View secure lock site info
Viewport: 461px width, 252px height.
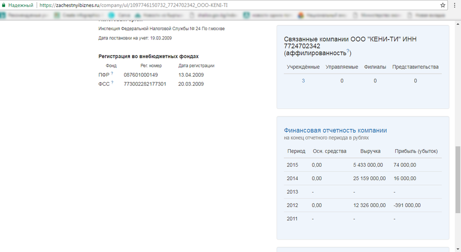(4, 6)
